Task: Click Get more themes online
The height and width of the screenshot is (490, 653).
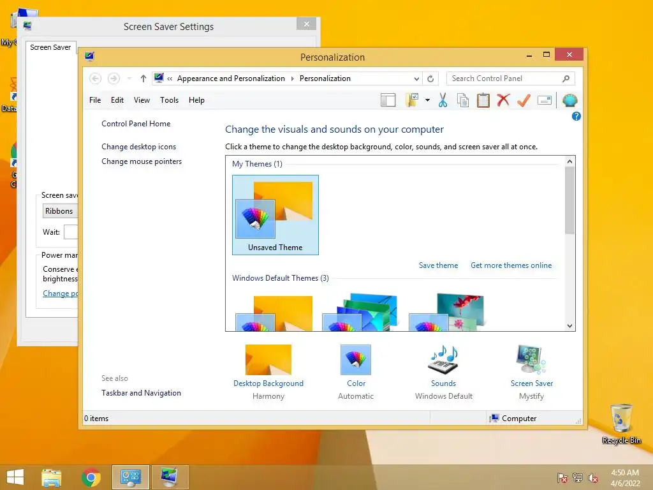Action: coord(511,265)
